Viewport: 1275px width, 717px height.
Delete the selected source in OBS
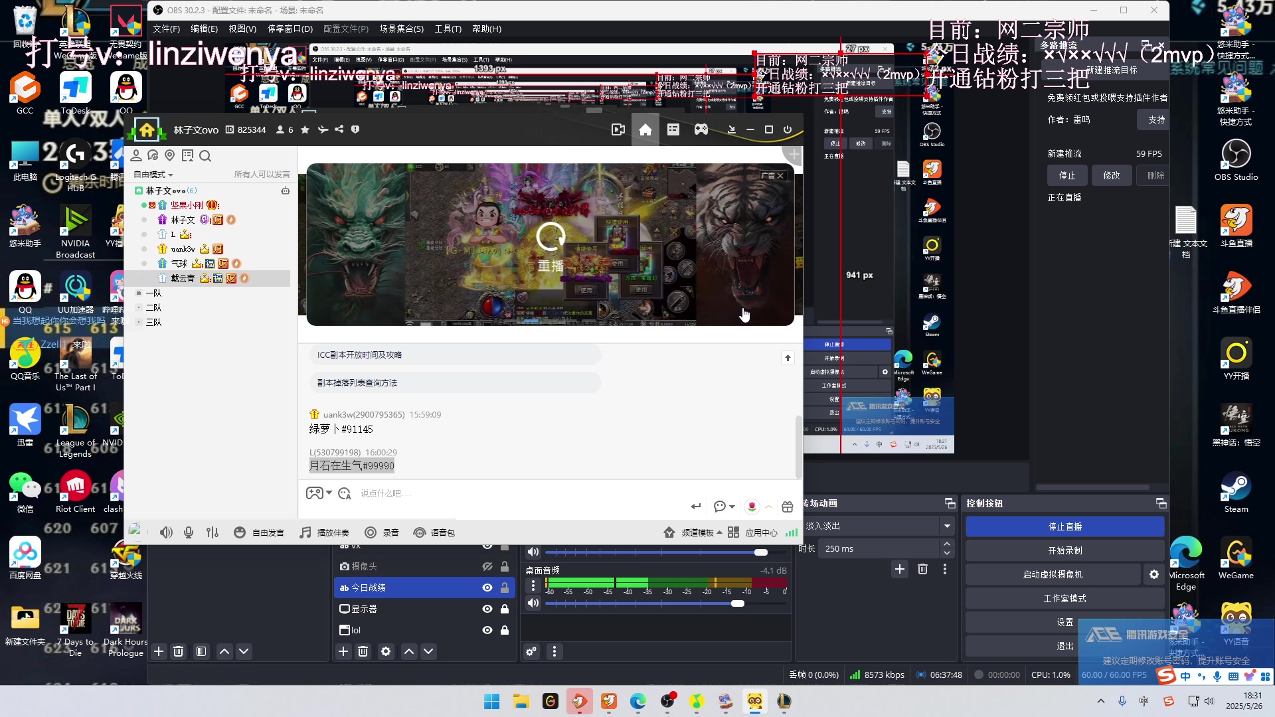[363, 651]
